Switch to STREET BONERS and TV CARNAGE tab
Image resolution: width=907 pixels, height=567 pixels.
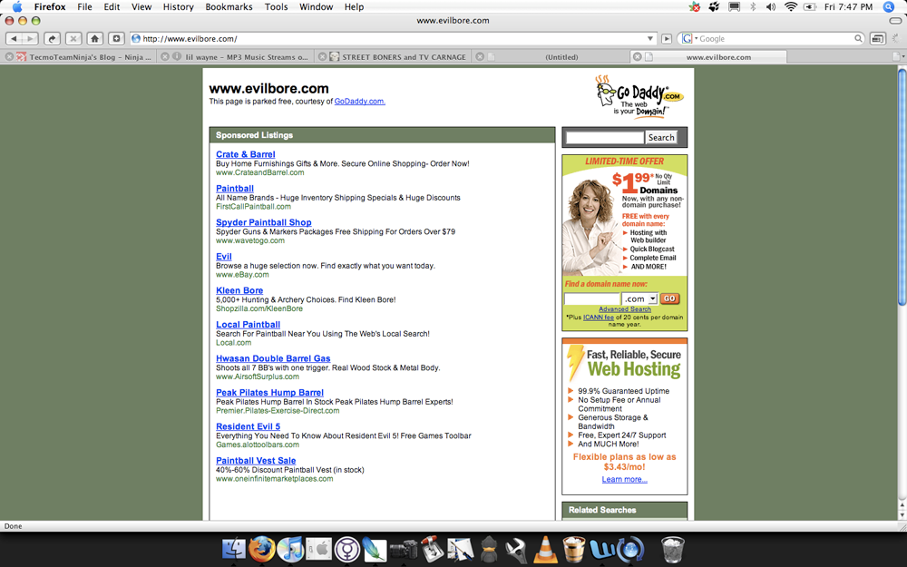393,56
